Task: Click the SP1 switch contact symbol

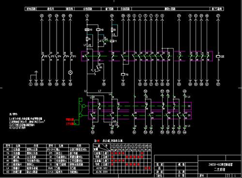Action: point(97,67)
